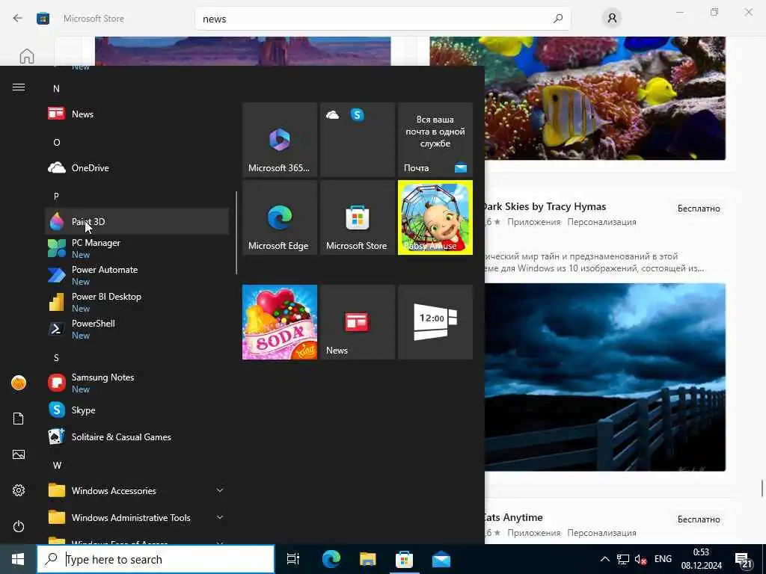This screenshot has height=574, width=766.
Task: Click the letter S section header
Action: (56, 358)
